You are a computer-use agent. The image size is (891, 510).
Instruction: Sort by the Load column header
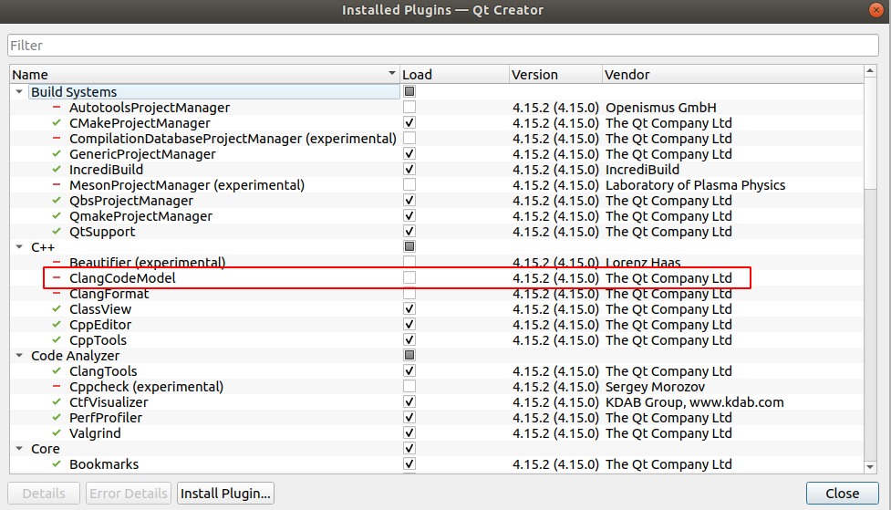[x=454, y=75]
